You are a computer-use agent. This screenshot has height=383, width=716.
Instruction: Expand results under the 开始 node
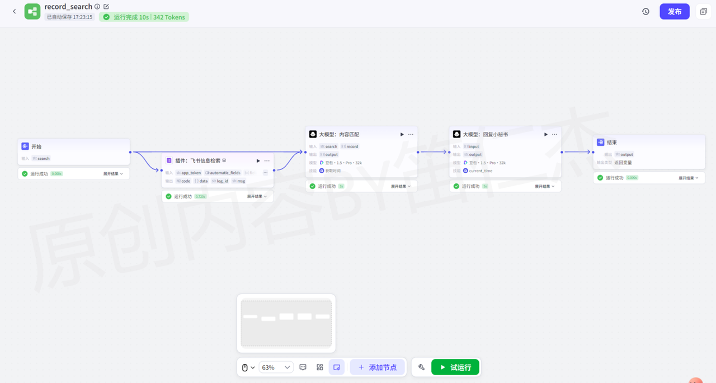tap(113, 174)
